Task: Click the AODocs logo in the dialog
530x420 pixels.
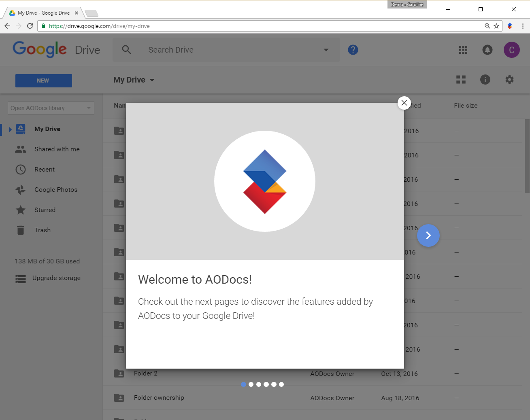Action: [265, 181]
